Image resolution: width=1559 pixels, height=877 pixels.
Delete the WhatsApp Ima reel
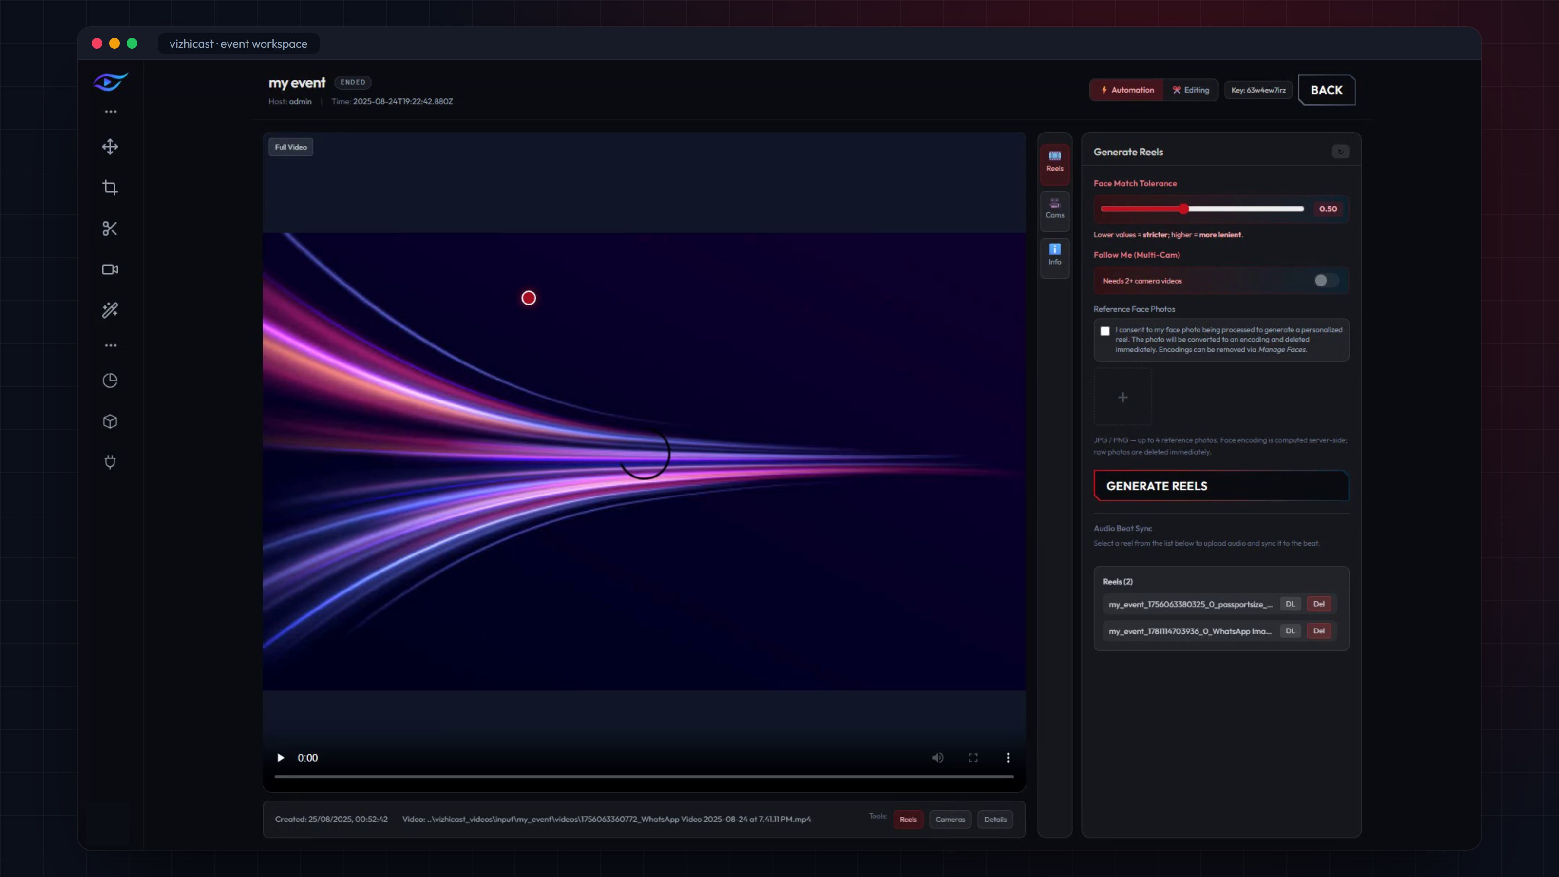click(x=1319, y=631)
